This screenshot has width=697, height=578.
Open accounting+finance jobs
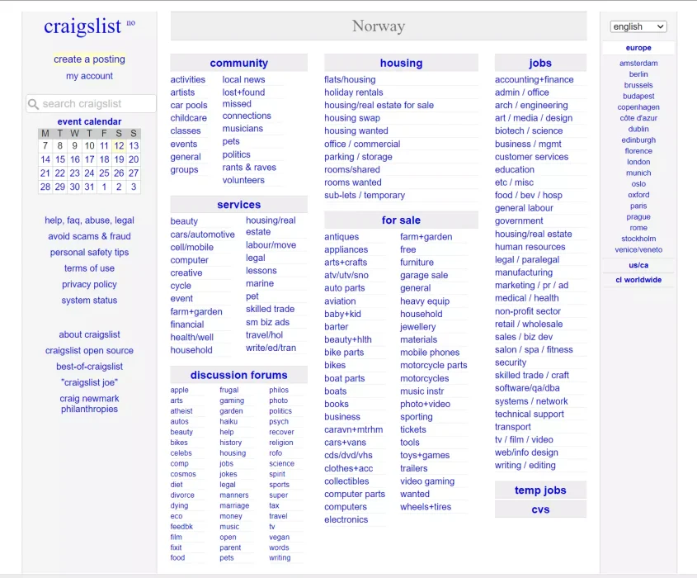coord(535,79)
